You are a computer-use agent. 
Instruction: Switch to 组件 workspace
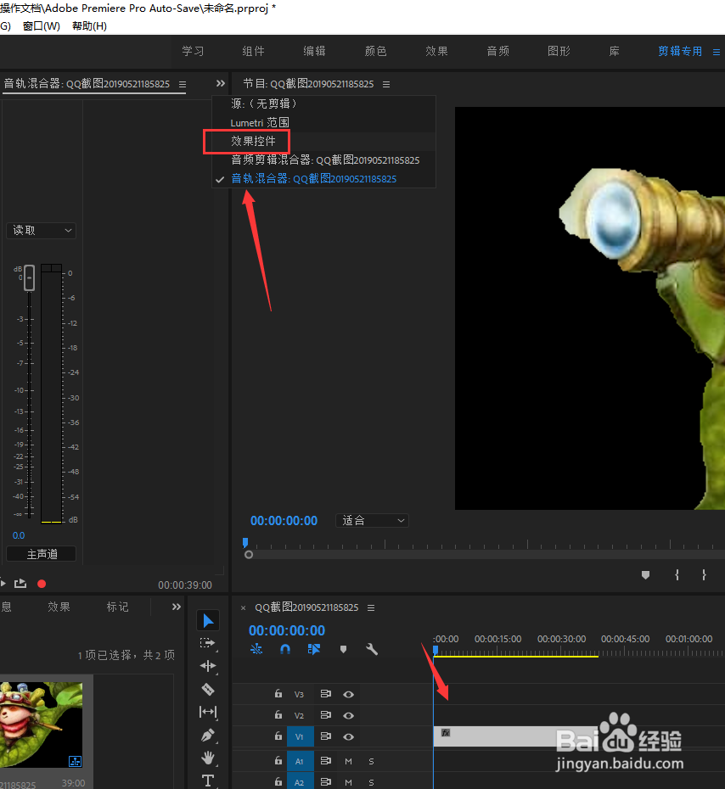tap(253, 51)
